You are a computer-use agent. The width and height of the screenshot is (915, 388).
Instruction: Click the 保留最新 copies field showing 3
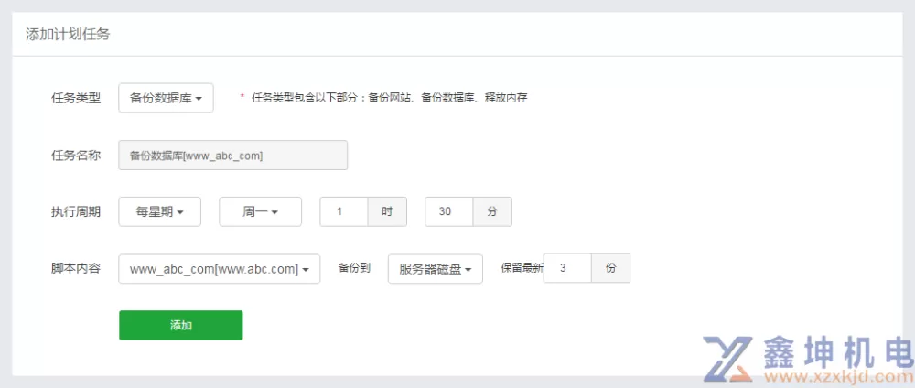[567, 268]
